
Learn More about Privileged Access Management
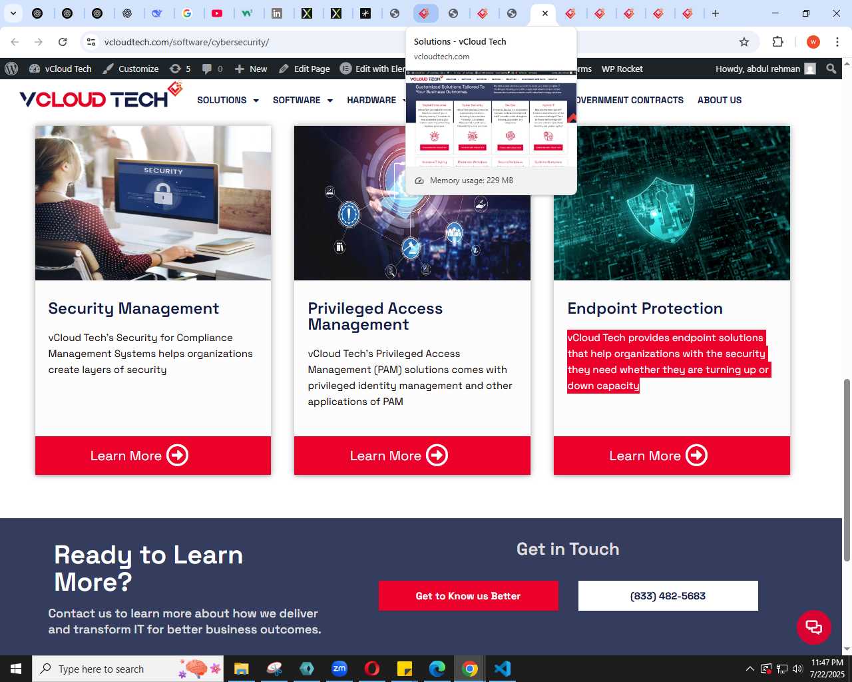coord(412,456)
